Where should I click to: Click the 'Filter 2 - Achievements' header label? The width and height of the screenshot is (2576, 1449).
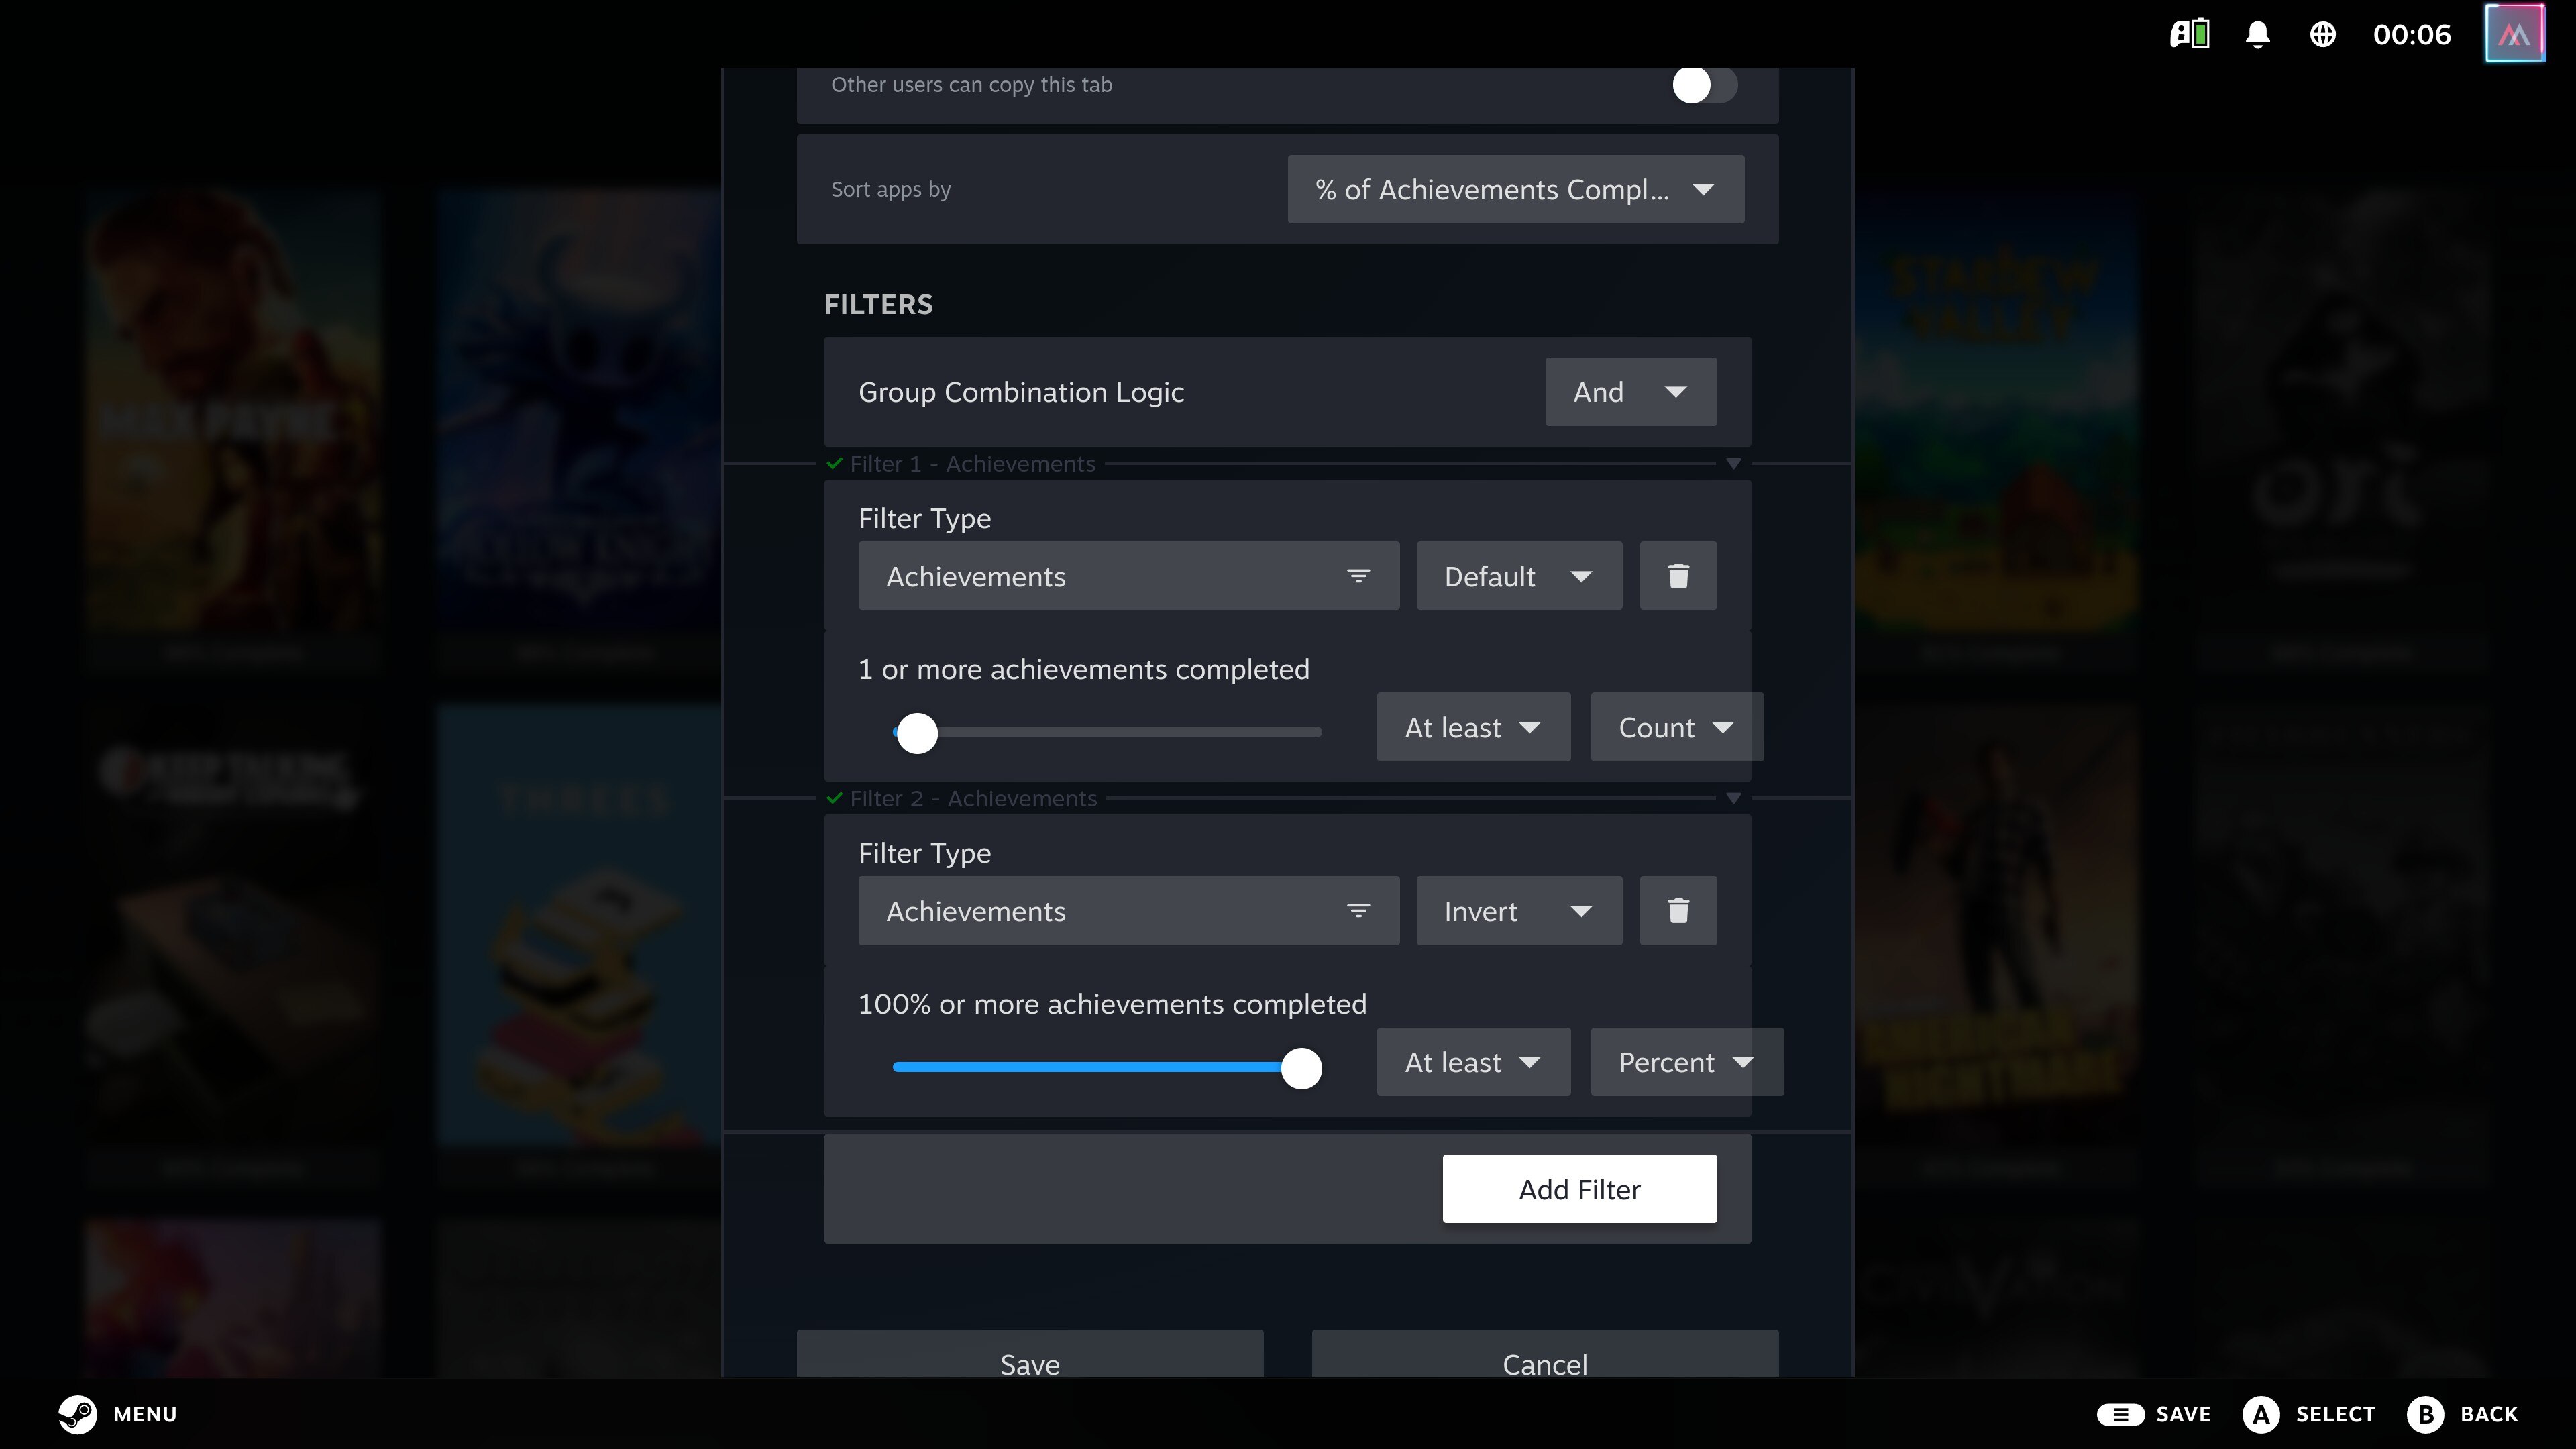pyautogui.click(x=973, y=798)
